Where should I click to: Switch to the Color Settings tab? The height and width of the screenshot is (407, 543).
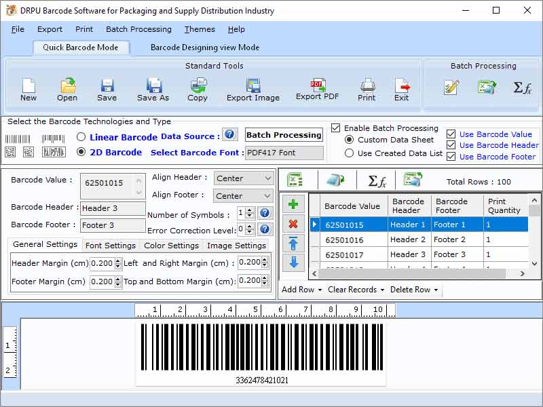click(x=171, y=244)
